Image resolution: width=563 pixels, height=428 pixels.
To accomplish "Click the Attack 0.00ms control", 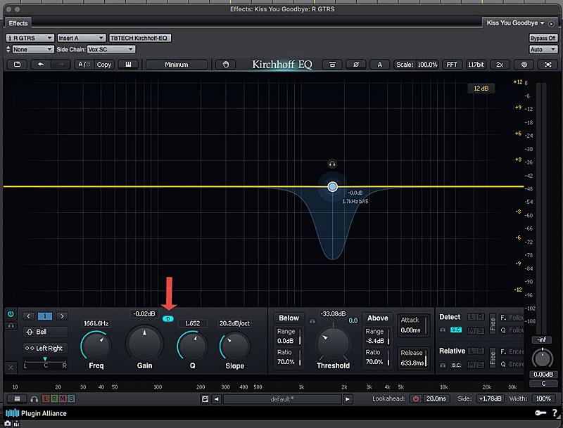I will [413, 325].
